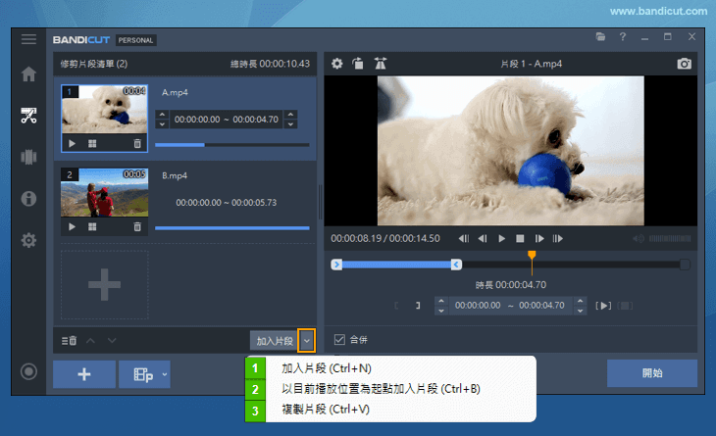Edit start time field 00:00:00.00 under timeline
716x436 pixels.
pos(478,305)
